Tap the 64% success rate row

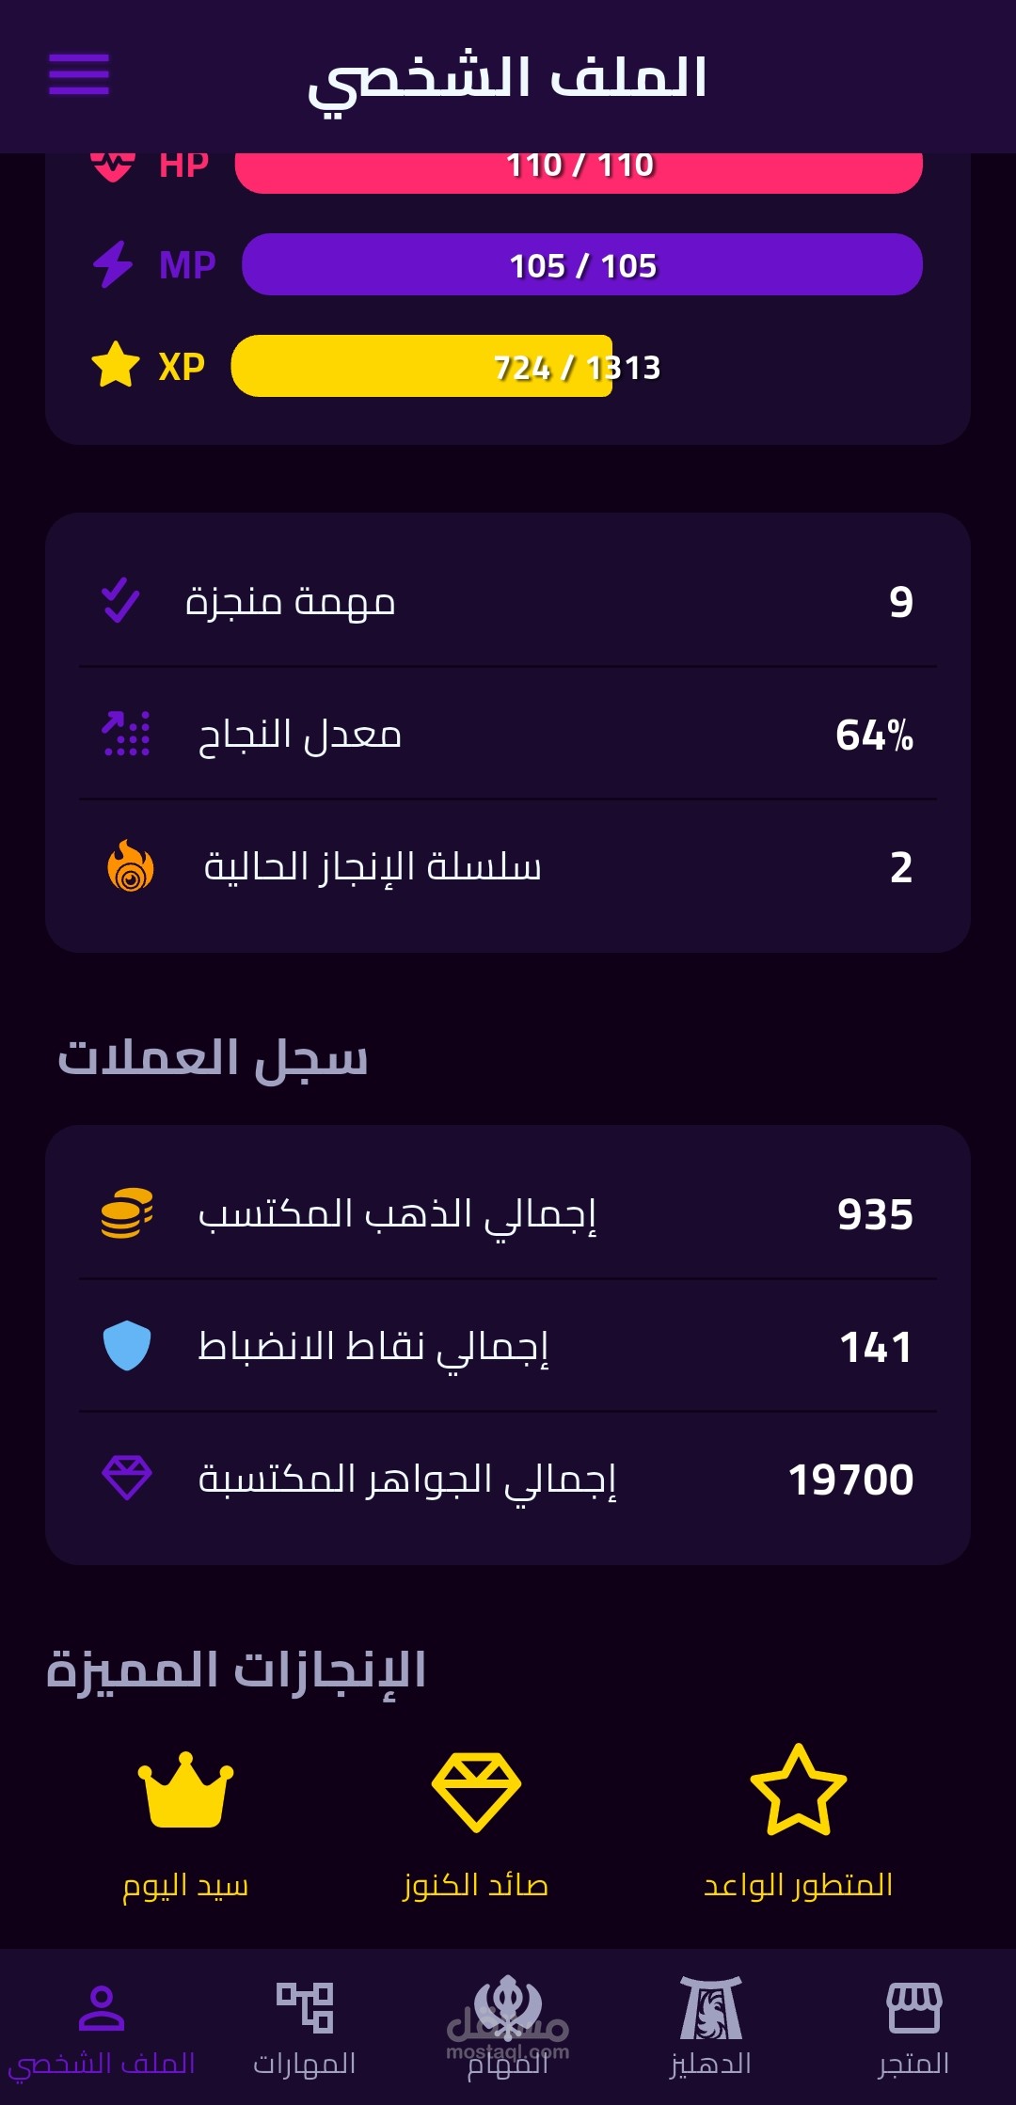point(508,734)
